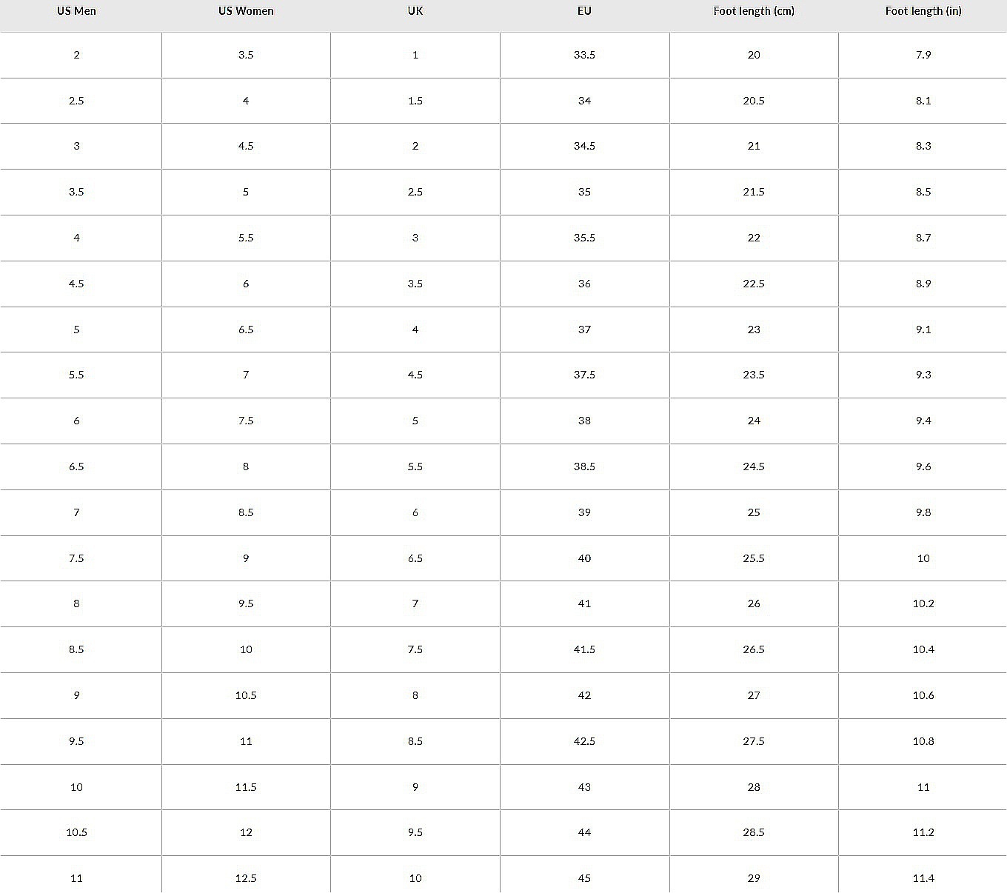Image resolution: width=1007 pixels, height=893 pixels.
Task: Click the EU size 37.5 cell
Action: tap(584, 375)
